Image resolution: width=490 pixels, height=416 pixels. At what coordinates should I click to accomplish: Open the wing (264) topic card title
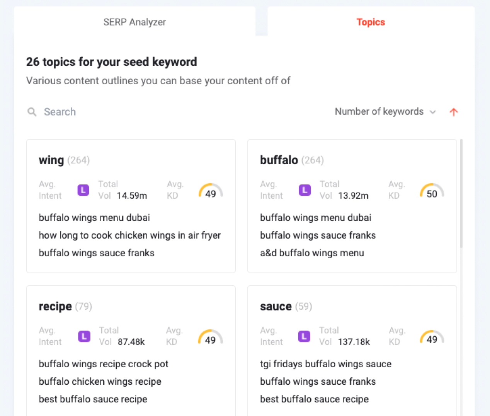click(64, 160)
